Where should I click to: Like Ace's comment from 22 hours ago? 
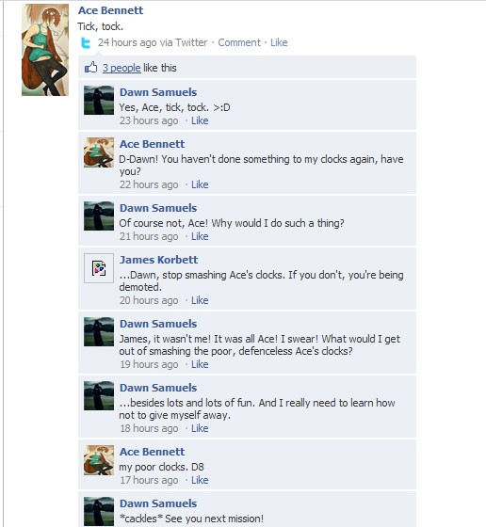pos(200,184)
